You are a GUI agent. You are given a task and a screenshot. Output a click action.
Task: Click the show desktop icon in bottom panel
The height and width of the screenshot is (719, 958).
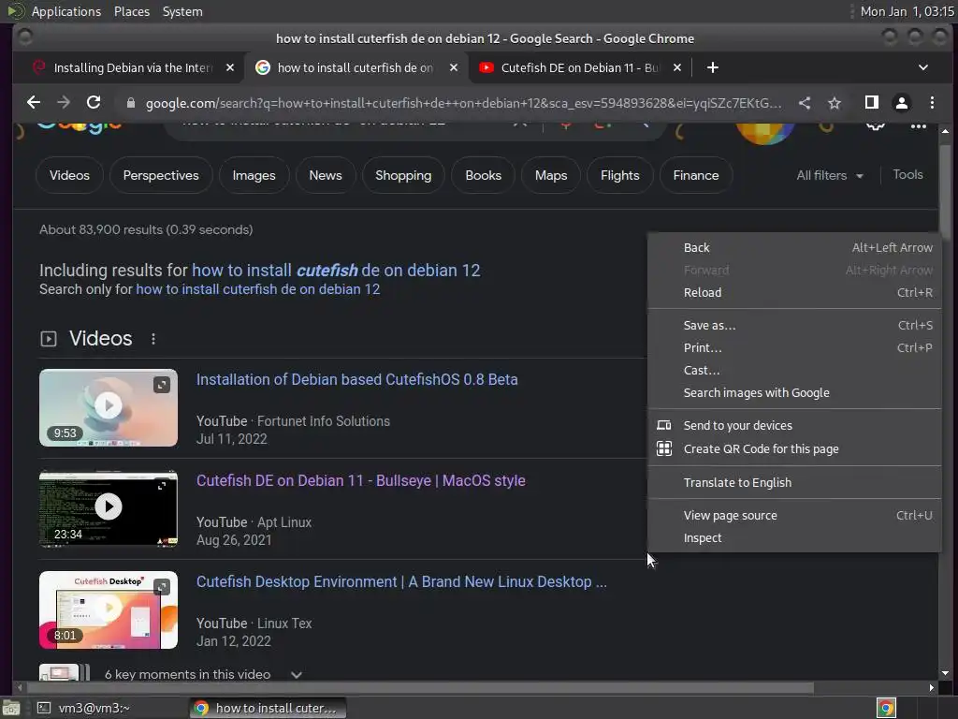(x=11, y=708)
